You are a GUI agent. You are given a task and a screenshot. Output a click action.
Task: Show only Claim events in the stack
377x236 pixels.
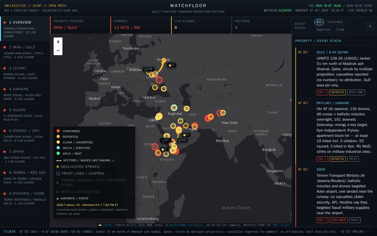pos(340,29)
